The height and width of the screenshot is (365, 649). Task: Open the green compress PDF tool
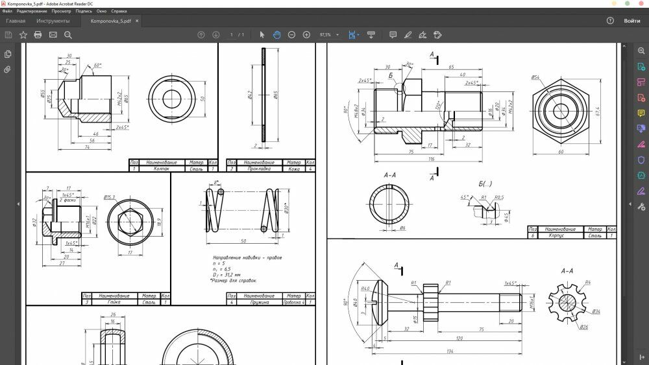tap(641, 175)
